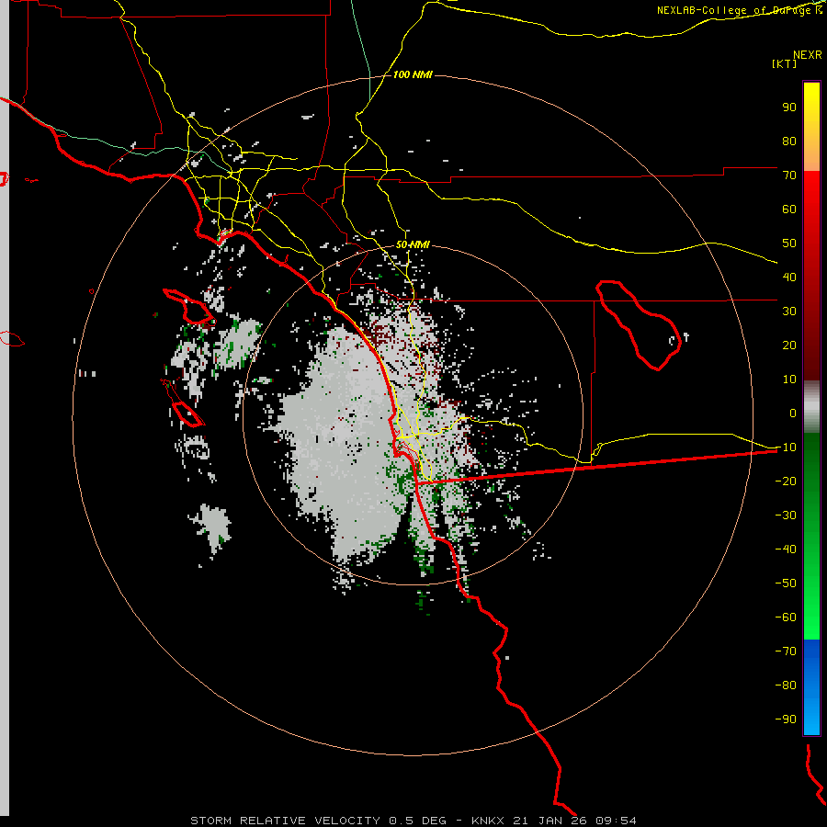
Task: Pick the blue bottom segment of the color bar
Action: tap(811, 687)
